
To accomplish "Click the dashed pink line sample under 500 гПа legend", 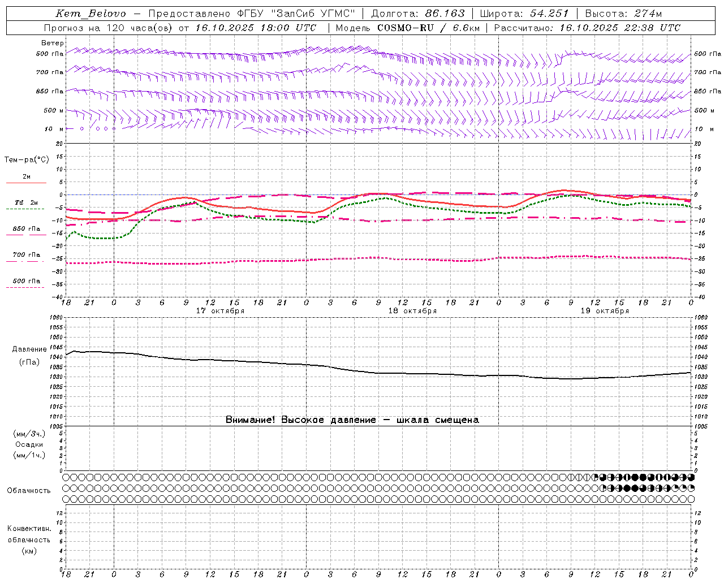I will (25, 288).
